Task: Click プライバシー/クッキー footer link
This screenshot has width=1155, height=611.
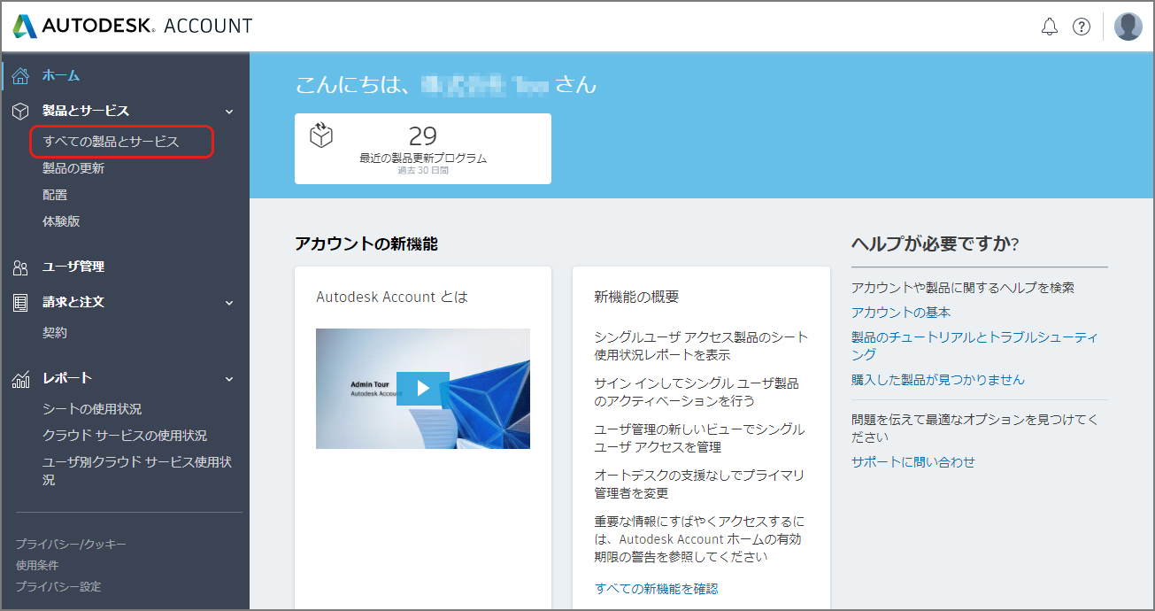Action: [x=71, y=544]
